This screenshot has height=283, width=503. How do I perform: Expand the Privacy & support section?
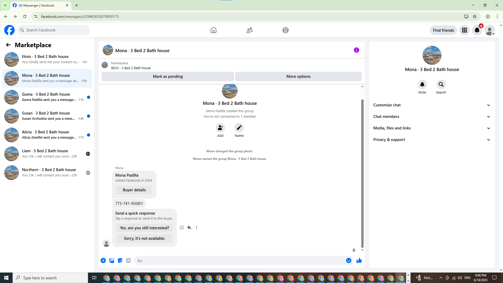tap(432, 140)
